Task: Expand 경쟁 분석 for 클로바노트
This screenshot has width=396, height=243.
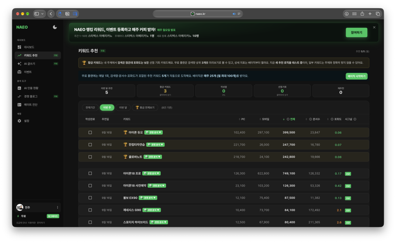Action: click(153, 157)
